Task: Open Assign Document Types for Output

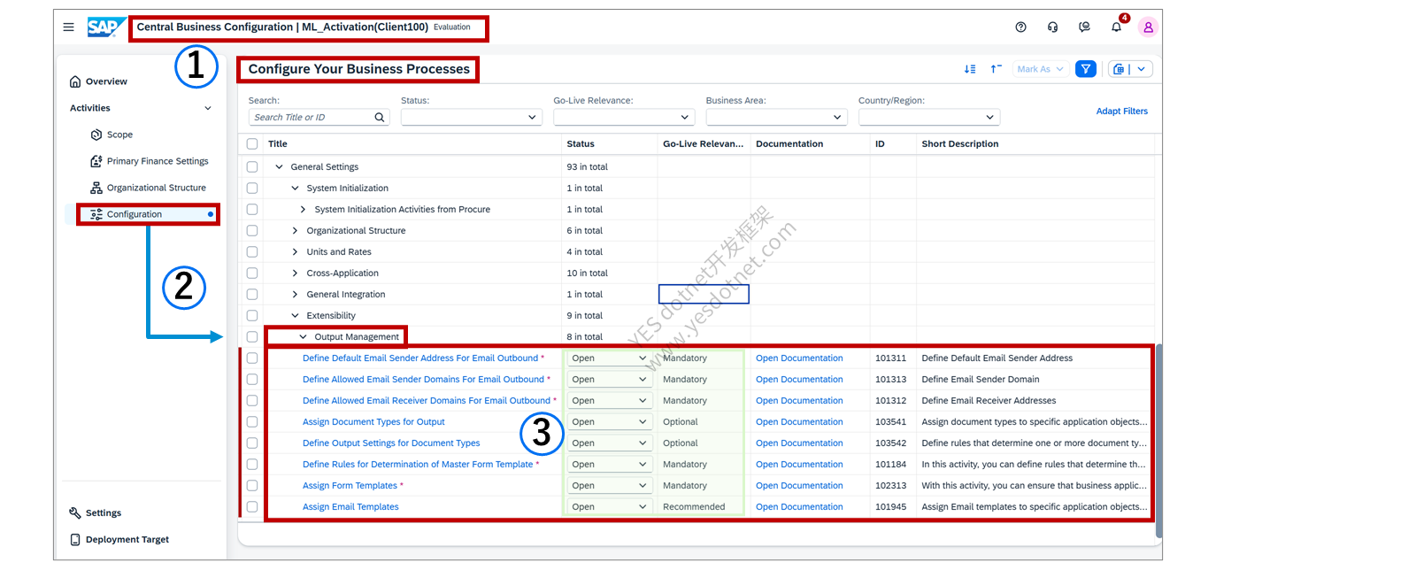Action: tap(373, 422)
